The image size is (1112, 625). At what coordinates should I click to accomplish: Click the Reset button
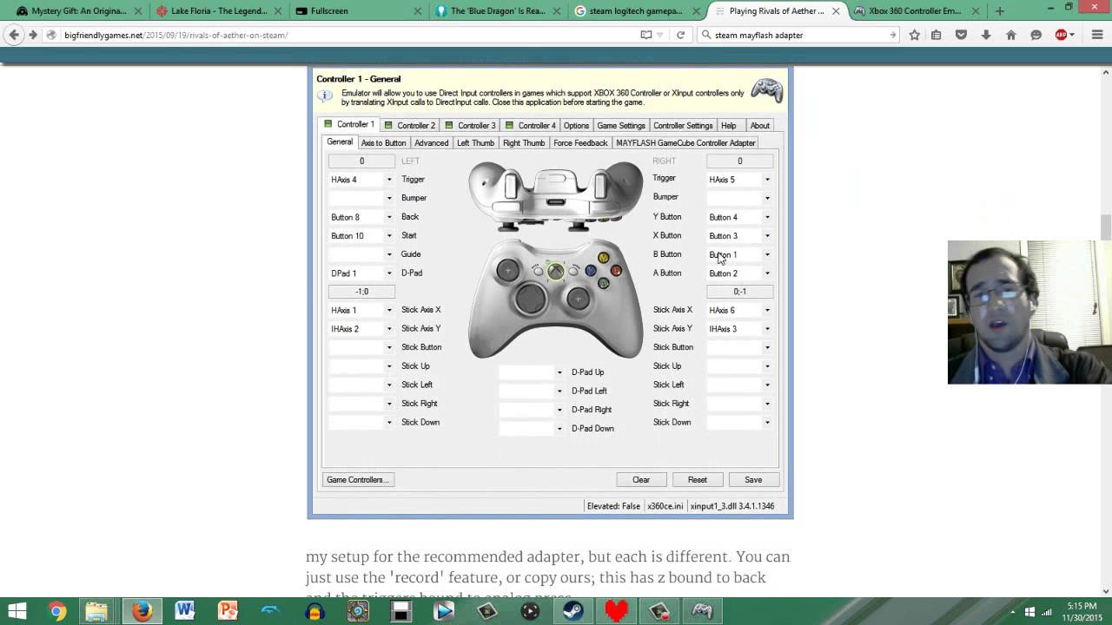pyautogui.click(x=698, y=479)
